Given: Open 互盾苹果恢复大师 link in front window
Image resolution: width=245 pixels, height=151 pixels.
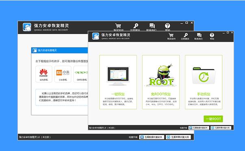Looking at the screenshot, I should tap(221, 128).
